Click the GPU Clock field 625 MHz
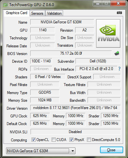This screenshot has height=158, width=128. [40, 116]
